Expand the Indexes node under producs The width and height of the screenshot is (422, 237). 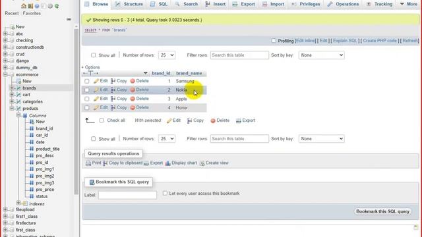point(18,203)
